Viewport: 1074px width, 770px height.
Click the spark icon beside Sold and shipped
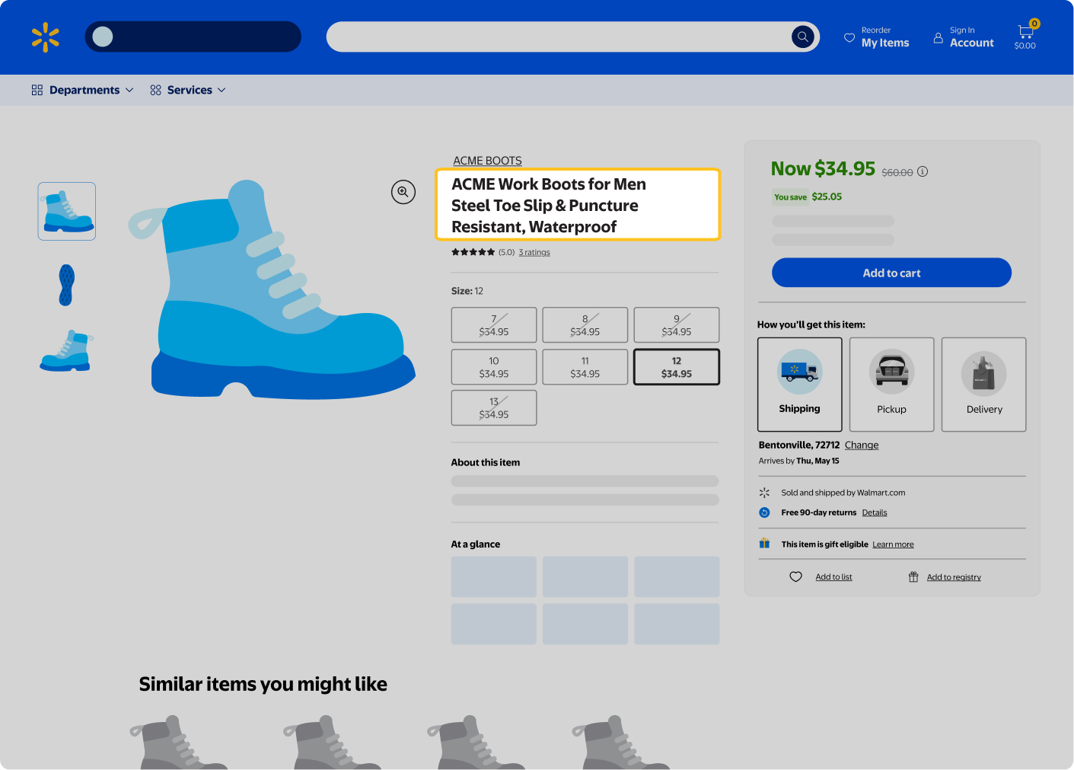coord(764,493)
